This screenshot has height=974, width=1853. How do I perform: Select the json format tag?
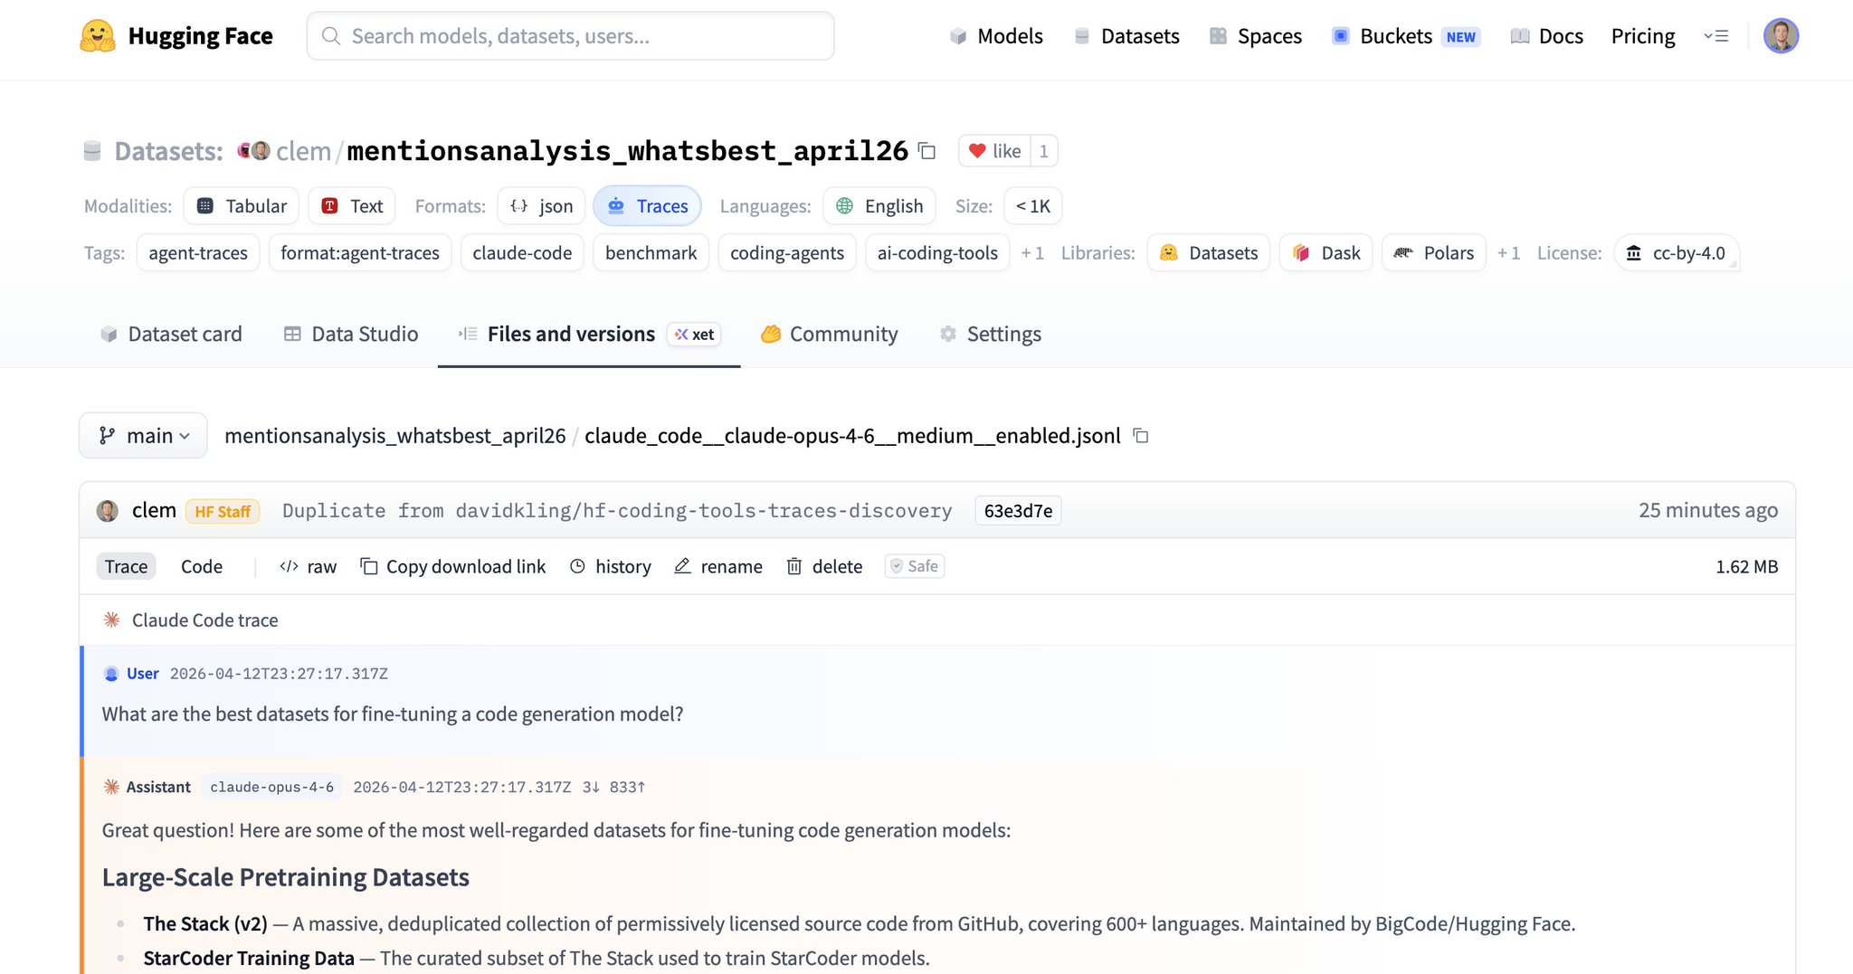[541, 206]
